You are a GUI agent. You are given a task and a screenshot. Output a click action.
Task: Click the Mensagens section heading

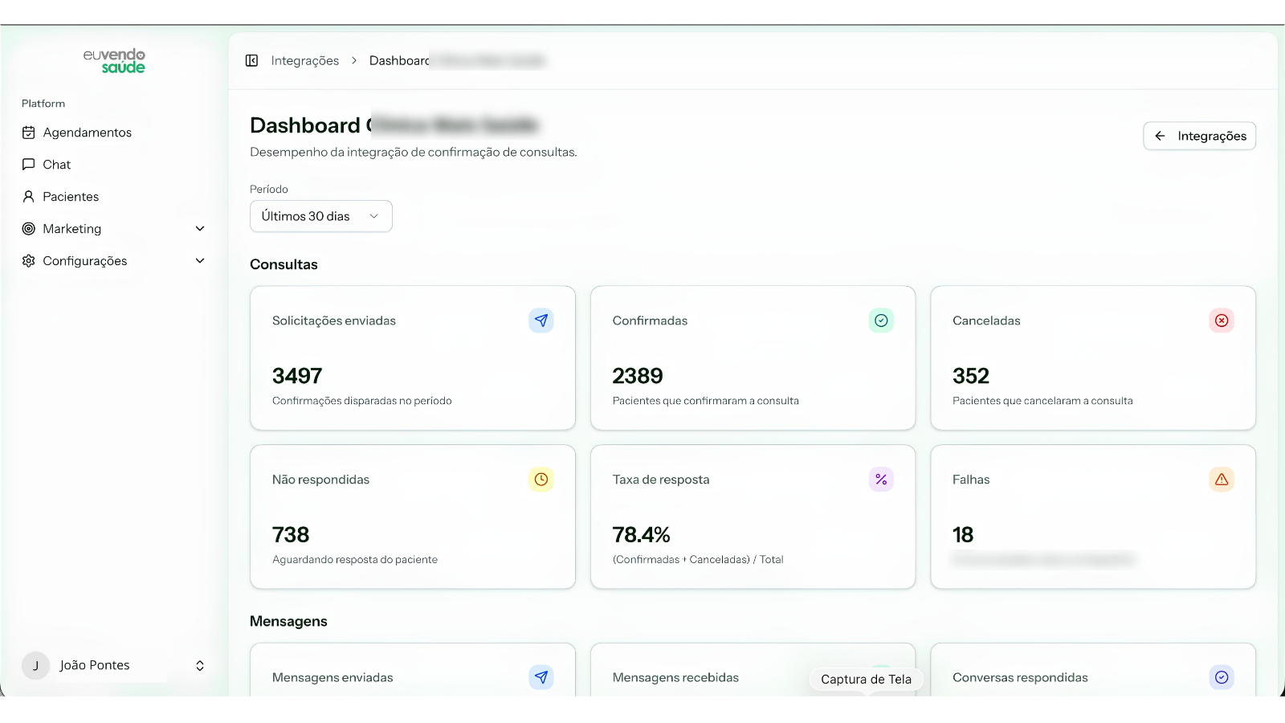(x=288, y=621)
